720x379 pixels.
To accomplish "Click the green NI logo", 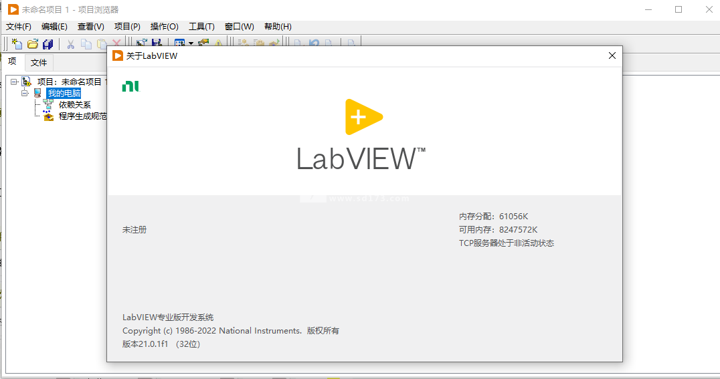I will coord(130,86).
